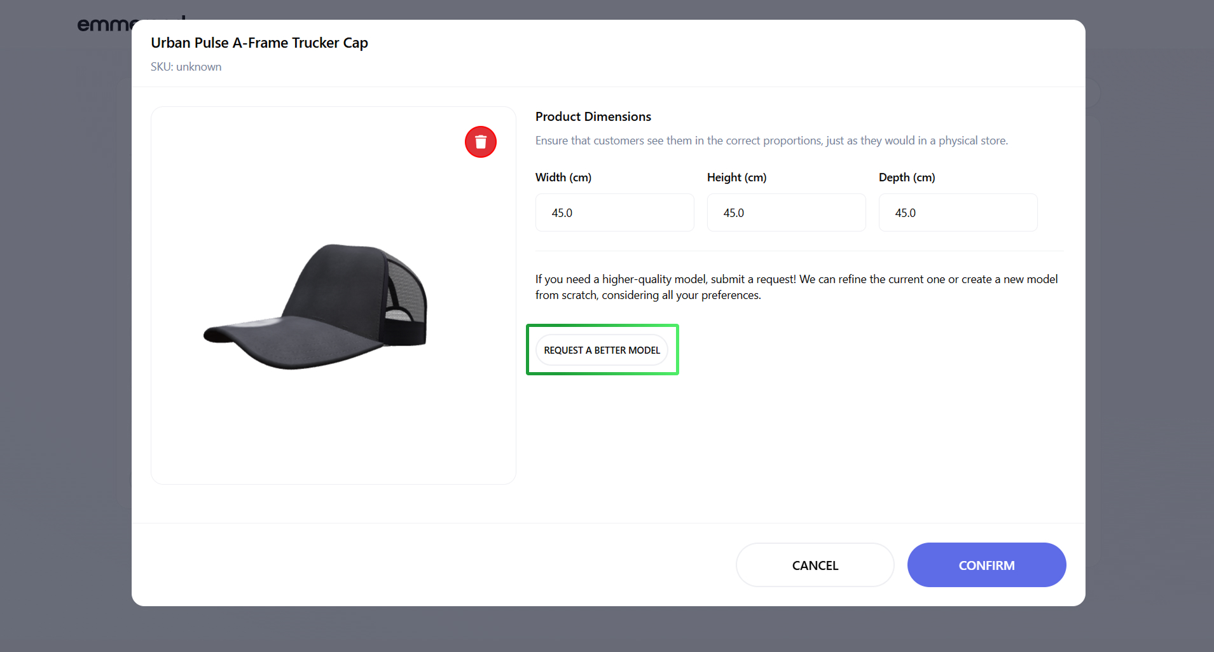Click the Urban Pulse A-Frame Trucker Cap title
Screen dimensions: 1214x652
pos(259,43)
